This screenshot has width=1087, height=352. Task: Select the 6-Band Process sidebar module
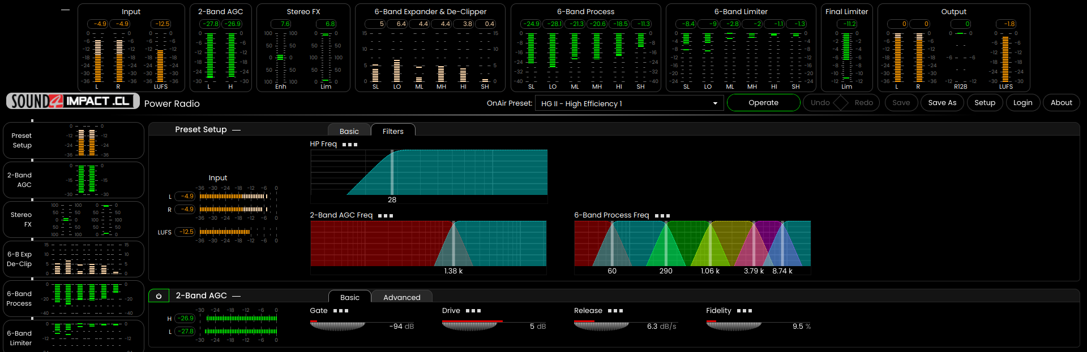coord(74,299)
